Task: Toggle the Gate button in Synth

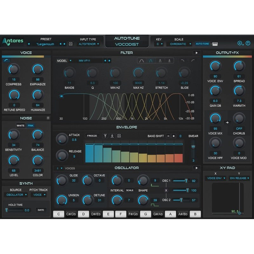Action: (x=41, y=210)
